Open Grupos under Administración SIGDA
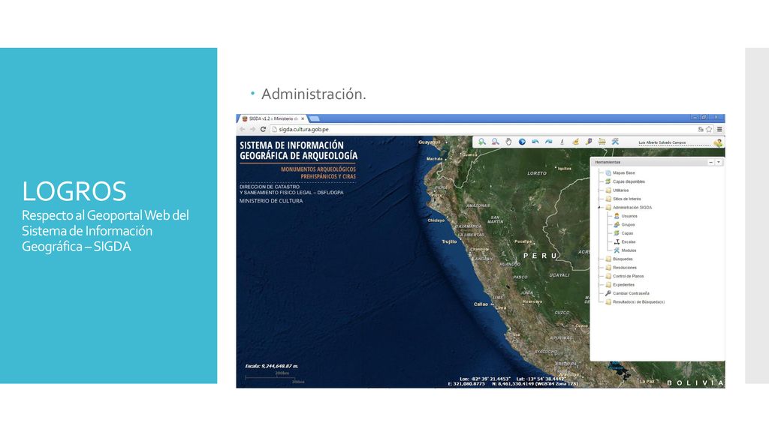 click(x=628, y=225)
